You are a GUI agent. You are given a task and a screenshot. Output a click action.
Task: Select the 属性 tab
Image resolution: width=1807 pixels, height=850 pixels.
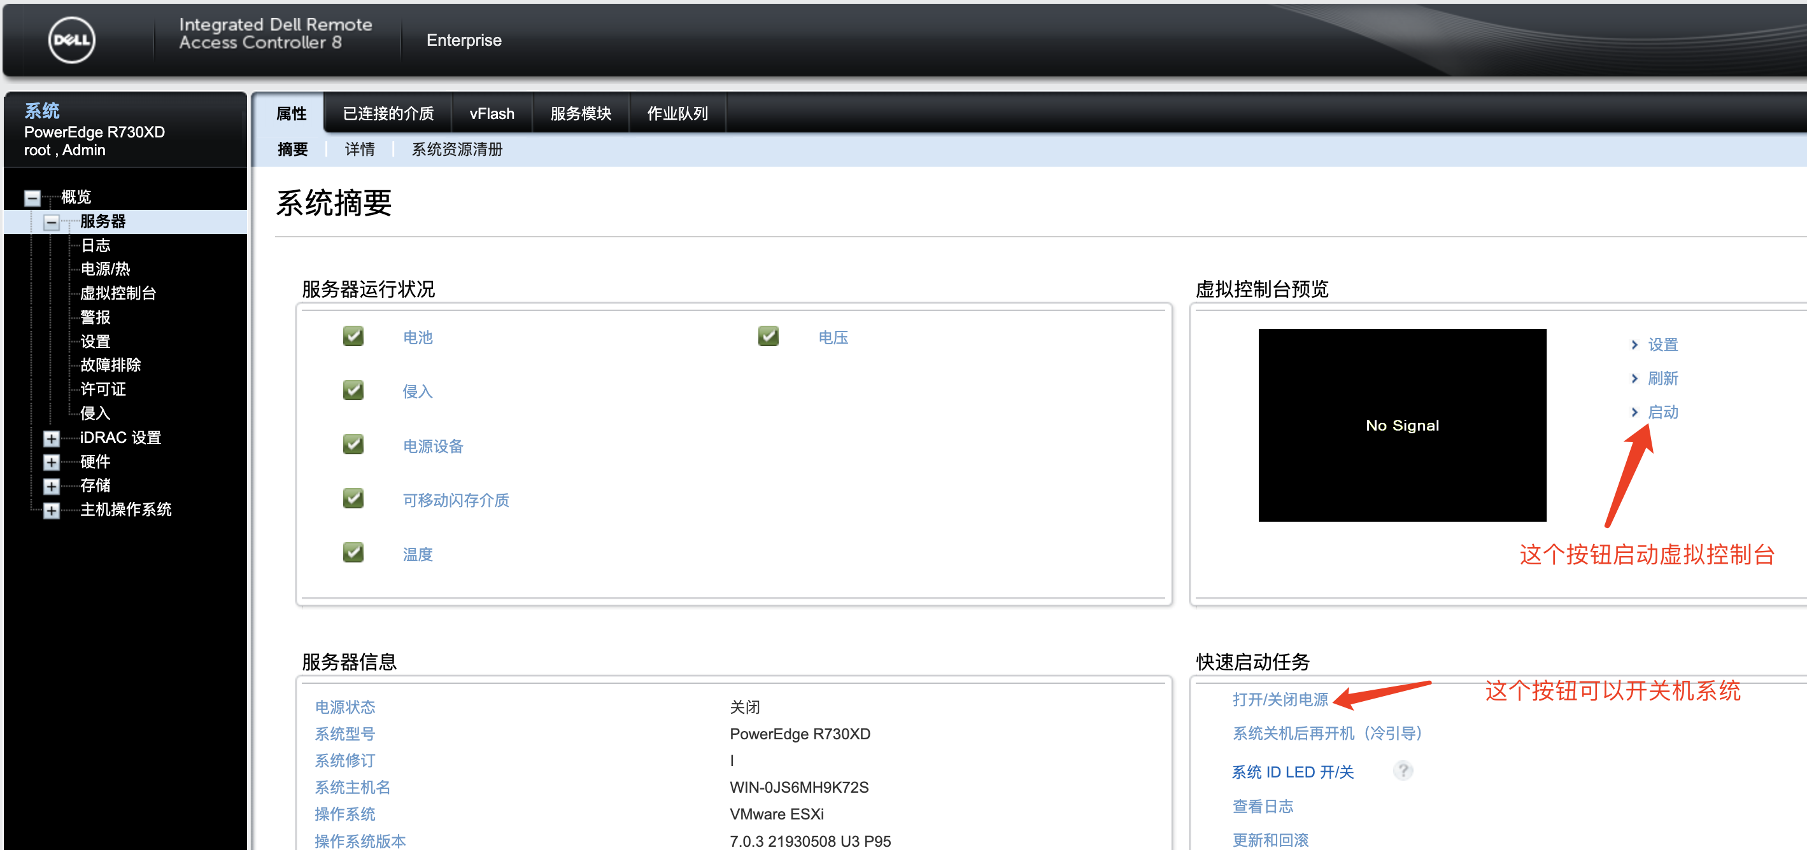coord(291,113)
